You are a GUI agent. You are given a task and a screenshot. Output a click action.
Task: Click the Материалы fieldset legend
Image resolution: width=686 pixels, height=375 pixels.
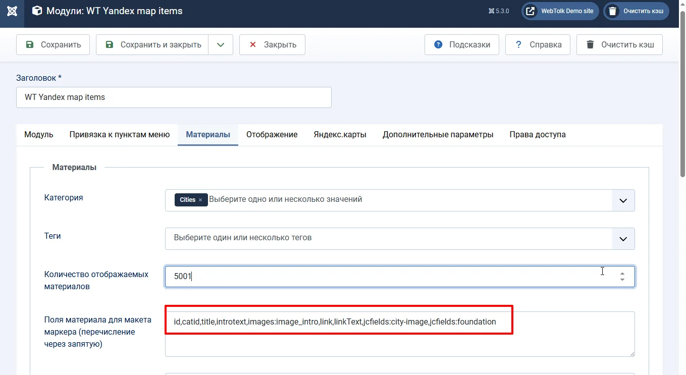click(74, 167)
